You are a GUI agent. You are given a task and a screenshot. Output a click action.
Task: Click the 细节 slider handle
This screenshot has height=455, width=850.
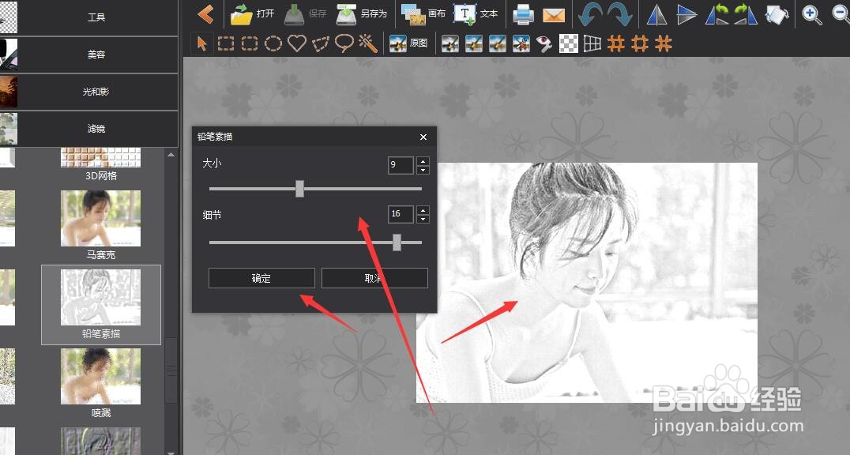coord(397,243)
